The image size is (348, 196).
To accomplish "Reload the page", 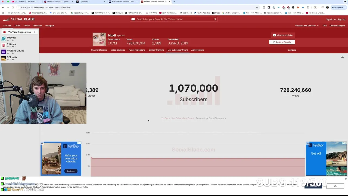I will [13, 7].
